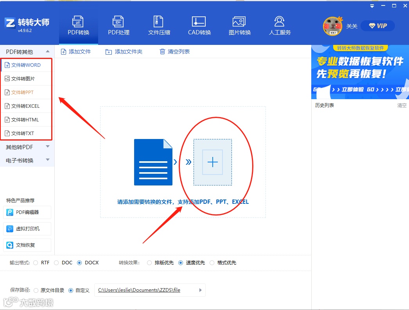
Task: Select 文件转PPT in sidebar
Action: click(x=26, y=93)
